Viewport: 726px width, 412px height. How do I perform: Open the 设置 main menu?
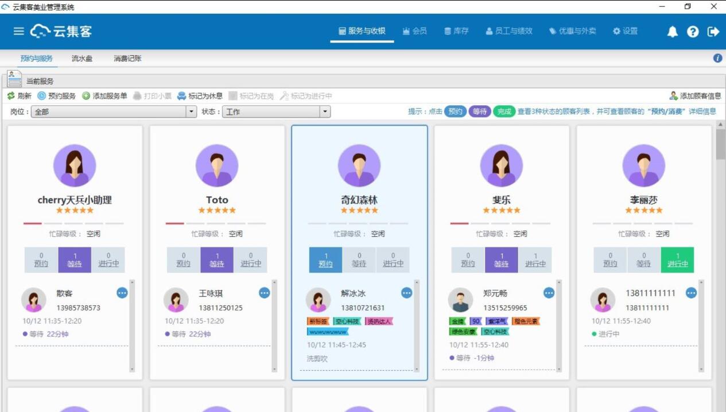[x=625, y=31]
